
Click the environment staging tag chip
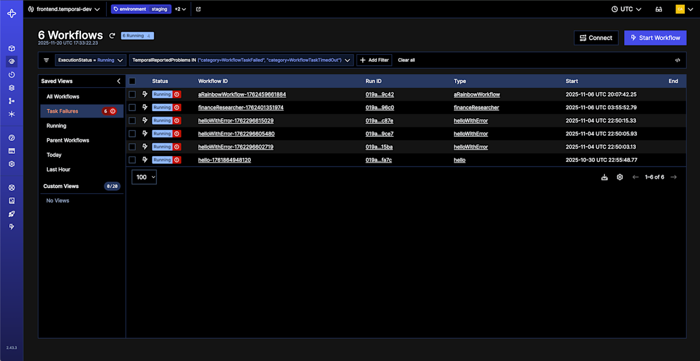point(141,9)
